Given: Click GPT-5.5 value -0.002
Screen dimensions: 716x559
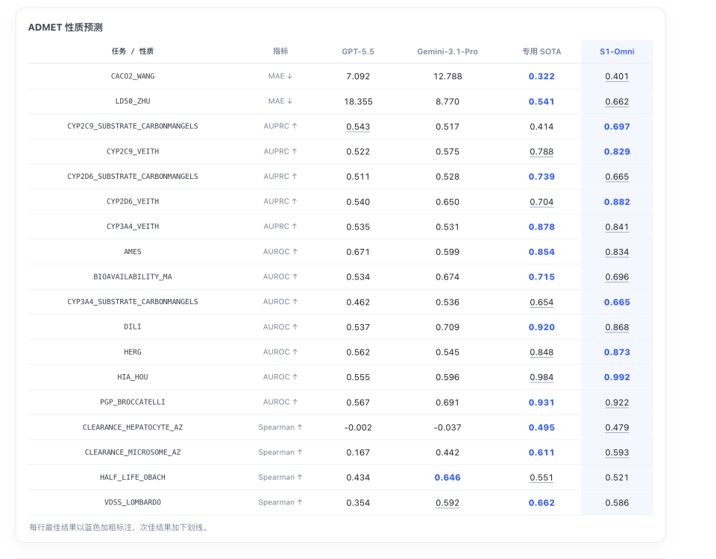Looking at the screenshot, I should (x=358, y=428).
